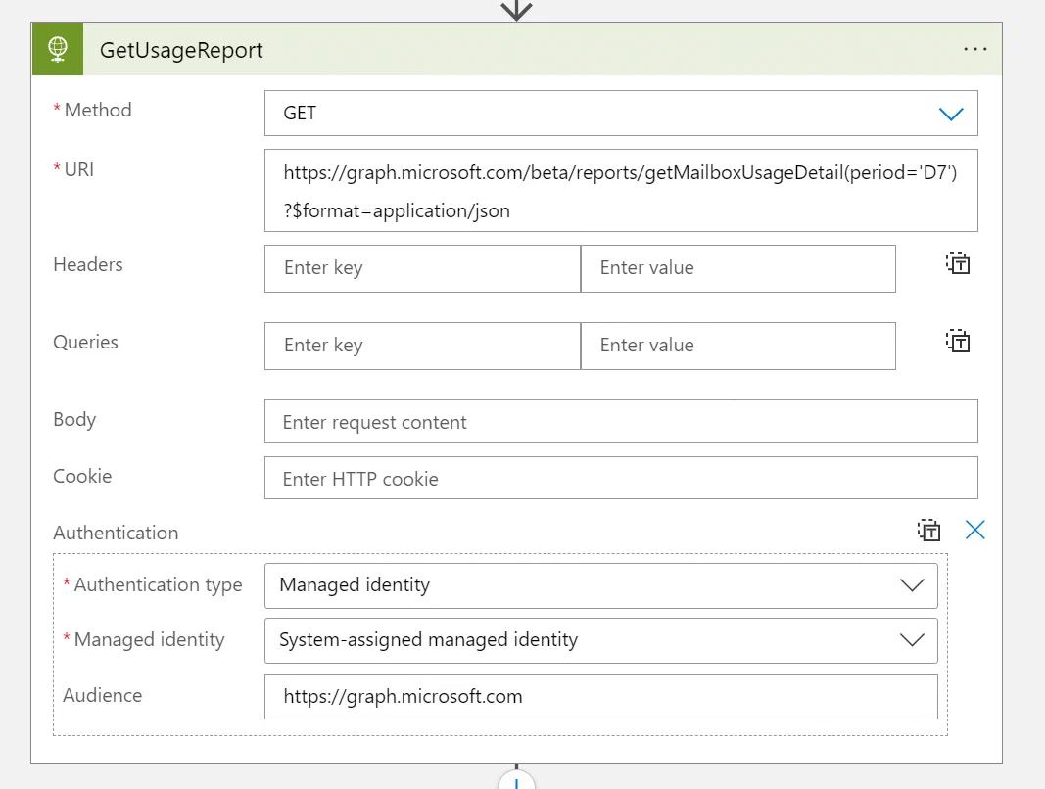1045x789 pixels.
Task: Open the Managed identity dropdown
Action: 601,640
